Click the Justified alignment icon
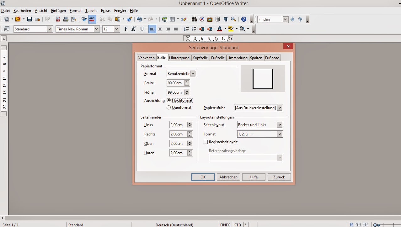The width and height of the screenshot is (401, 227). [x=176, y=29]
